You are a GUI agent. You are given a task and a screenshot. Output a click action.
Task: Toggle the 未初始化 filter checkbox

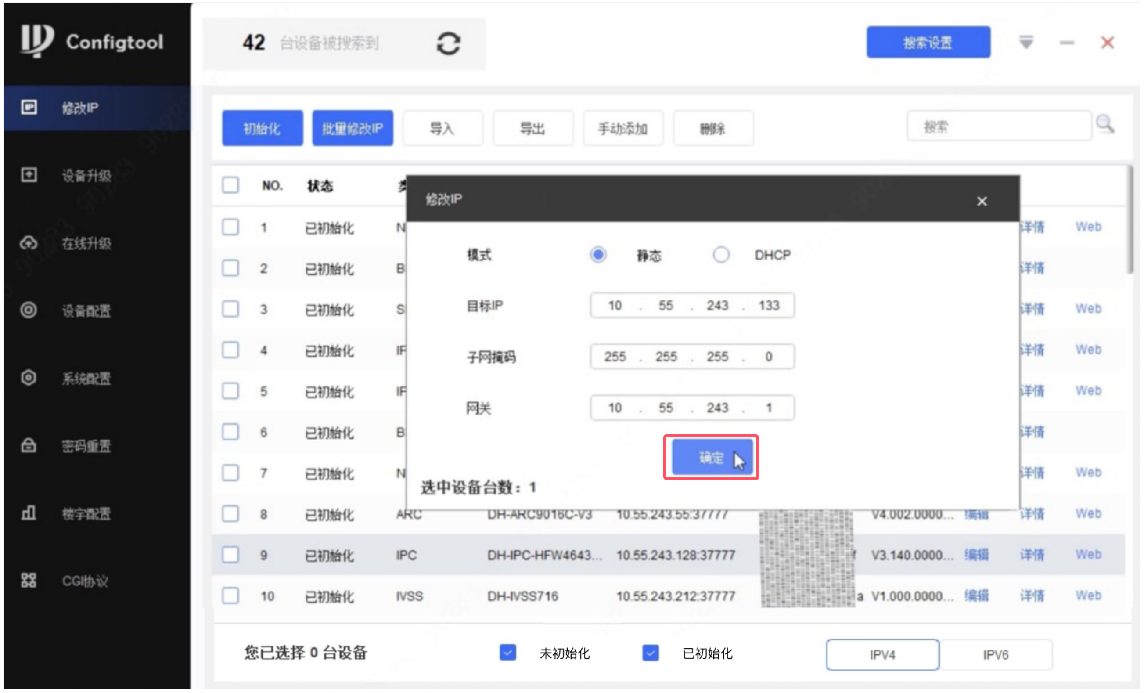click(x=507, y=653)
